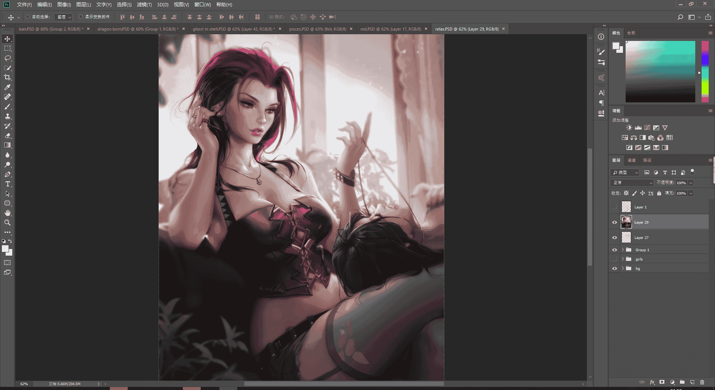Image resolution: width=715 pixels, height=390 pixels.
Task: Open the blend mode dropdown
Action: pos(632,183)
